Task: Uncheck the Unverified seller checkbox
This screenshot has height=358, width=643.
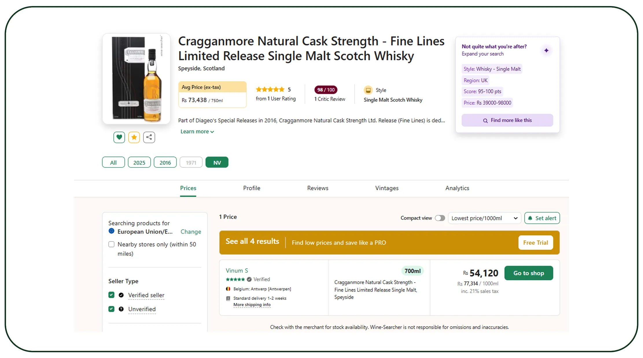Action: [111, 309]
